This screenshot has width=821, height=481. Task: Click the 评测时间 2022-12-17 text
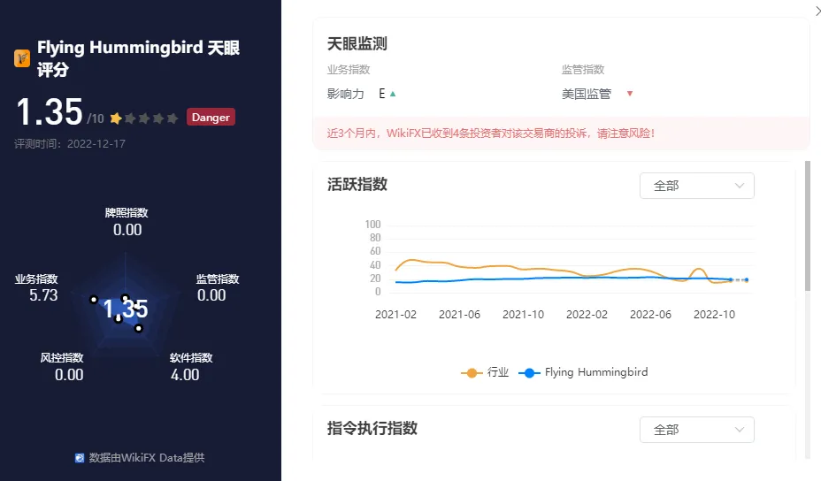[70, 144]
